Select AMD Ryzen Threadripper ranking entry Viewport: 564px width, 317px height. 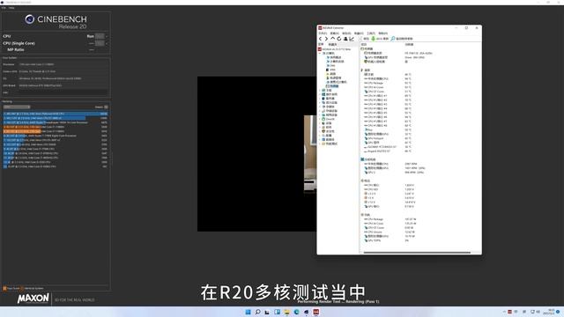56,122
